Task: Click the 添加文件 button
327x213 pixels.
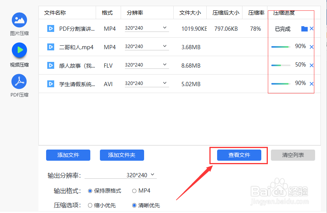Action: click(x=68, y=155)
